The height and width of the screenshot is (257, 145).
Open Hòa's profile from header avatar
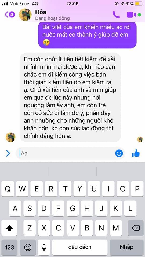tap(25, 14)
